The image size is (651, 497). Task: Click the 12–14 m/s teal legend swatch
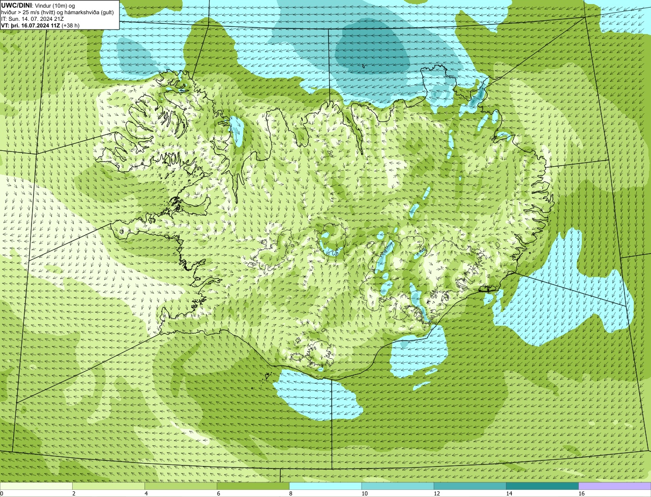[x=470, y=486]
